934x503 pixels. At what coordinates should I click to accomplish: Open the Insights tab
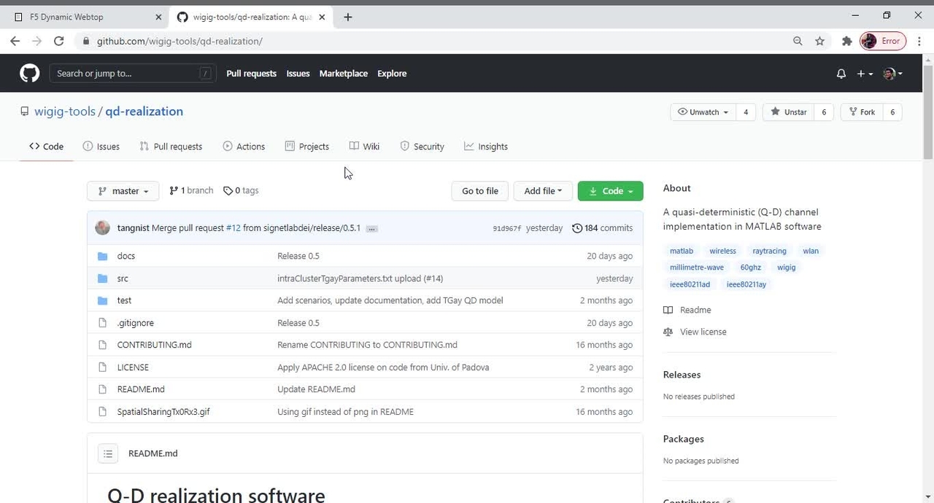point(486,147)
